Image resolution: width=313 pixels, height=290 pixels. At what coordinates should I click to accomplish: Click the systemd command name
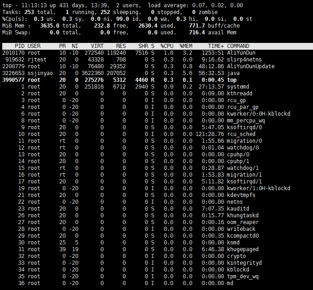tap(238, 87)
